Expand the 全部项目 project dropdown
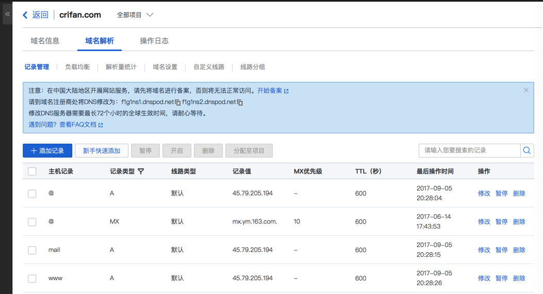The width and height of the screenshot is (543, 294). (135, 15)
